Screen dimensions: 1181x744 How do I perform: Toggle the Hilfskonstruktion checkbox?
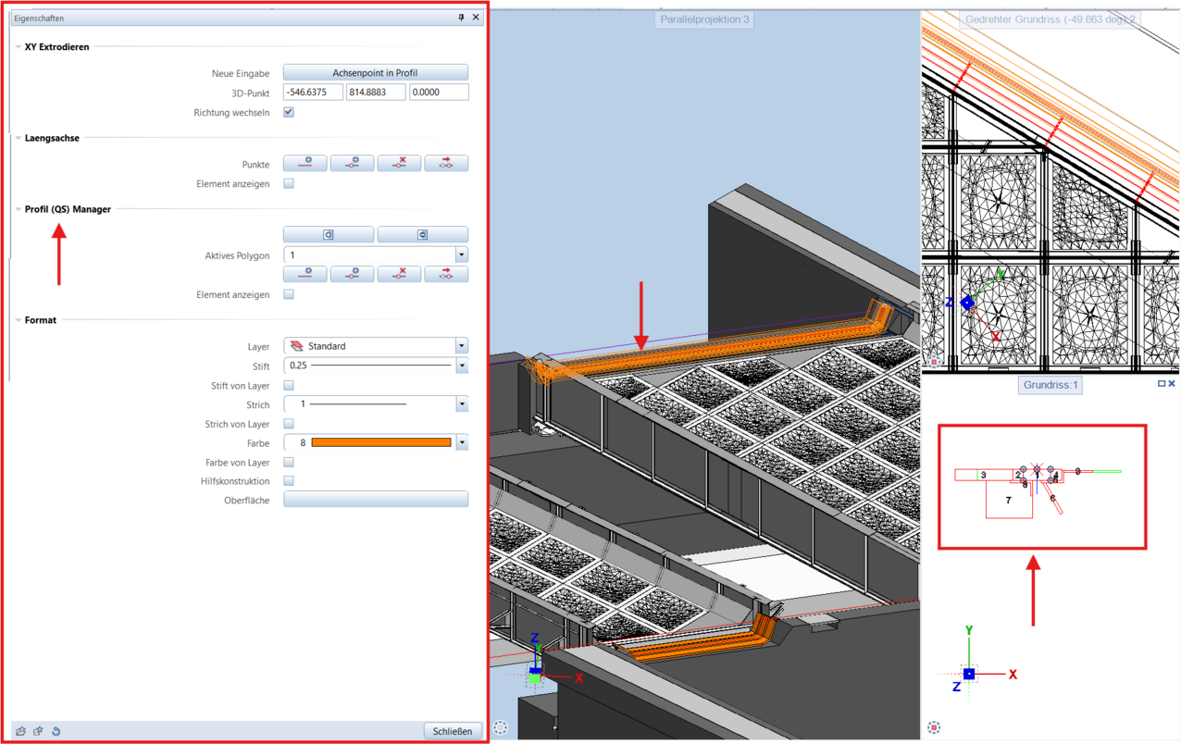click(x=289, y=481)
